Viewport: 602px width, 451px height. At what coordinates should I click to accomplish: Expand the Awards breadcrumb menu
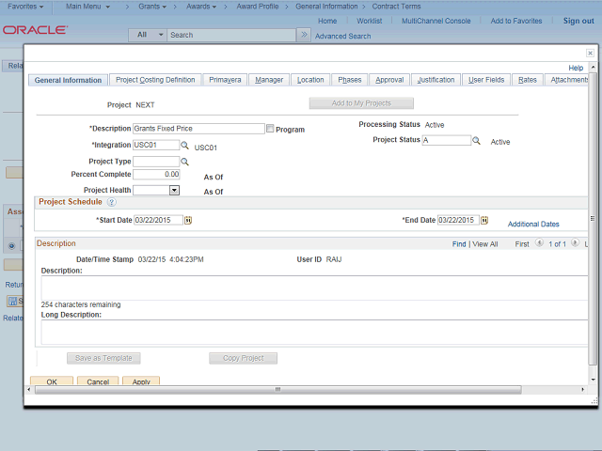coord(201,7)
